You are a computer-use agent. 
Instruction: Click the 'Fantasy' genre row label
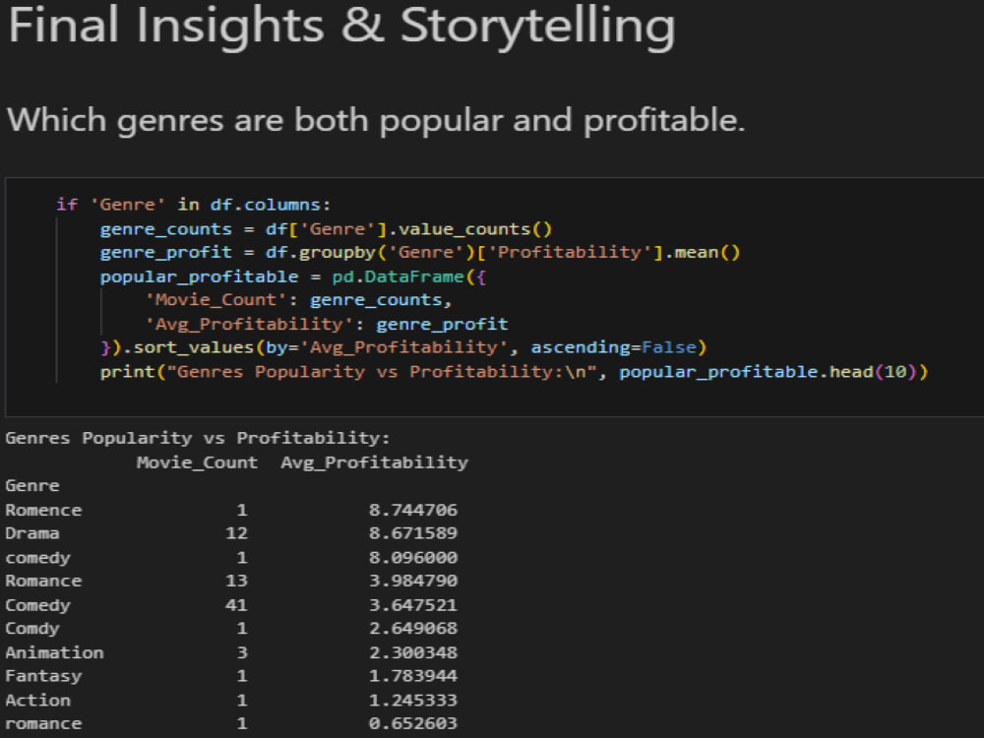pyautogui.click(x=43, y=677)
